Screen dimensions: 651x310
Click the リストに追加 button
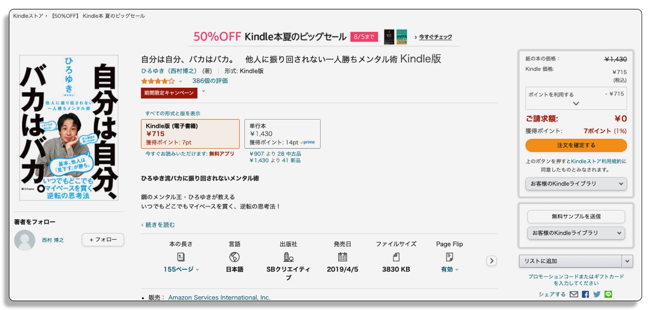click(x=570, y=261)
